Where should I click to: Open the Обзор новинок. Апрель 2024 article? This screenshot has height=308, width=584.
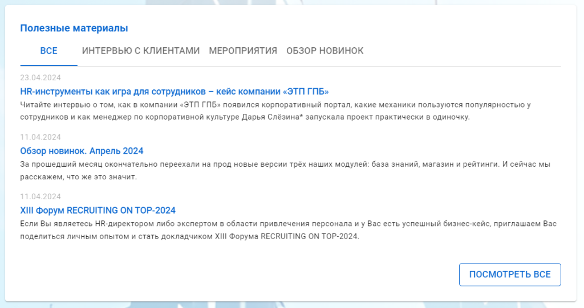click(82, 151)
